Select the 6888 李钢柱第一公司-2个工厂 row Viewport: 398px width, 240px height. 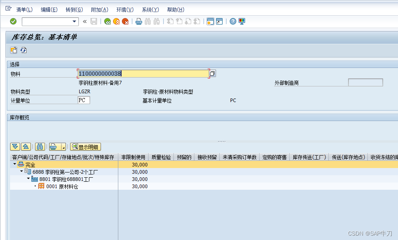pos(204,172)
